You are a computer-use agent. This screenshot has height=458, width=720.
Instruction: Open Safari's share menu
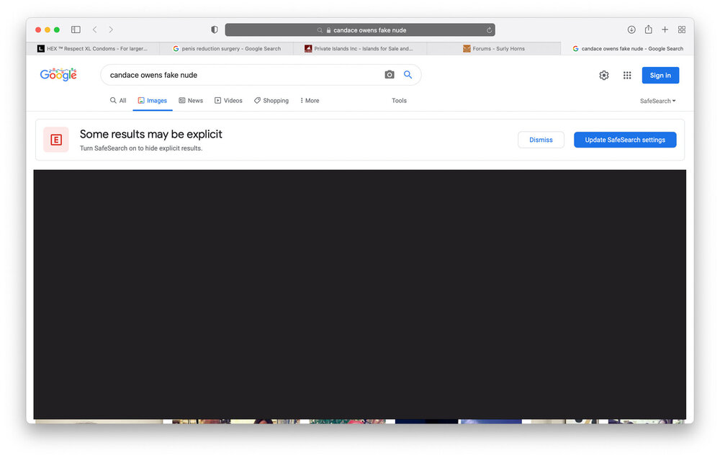pos(648,30)
